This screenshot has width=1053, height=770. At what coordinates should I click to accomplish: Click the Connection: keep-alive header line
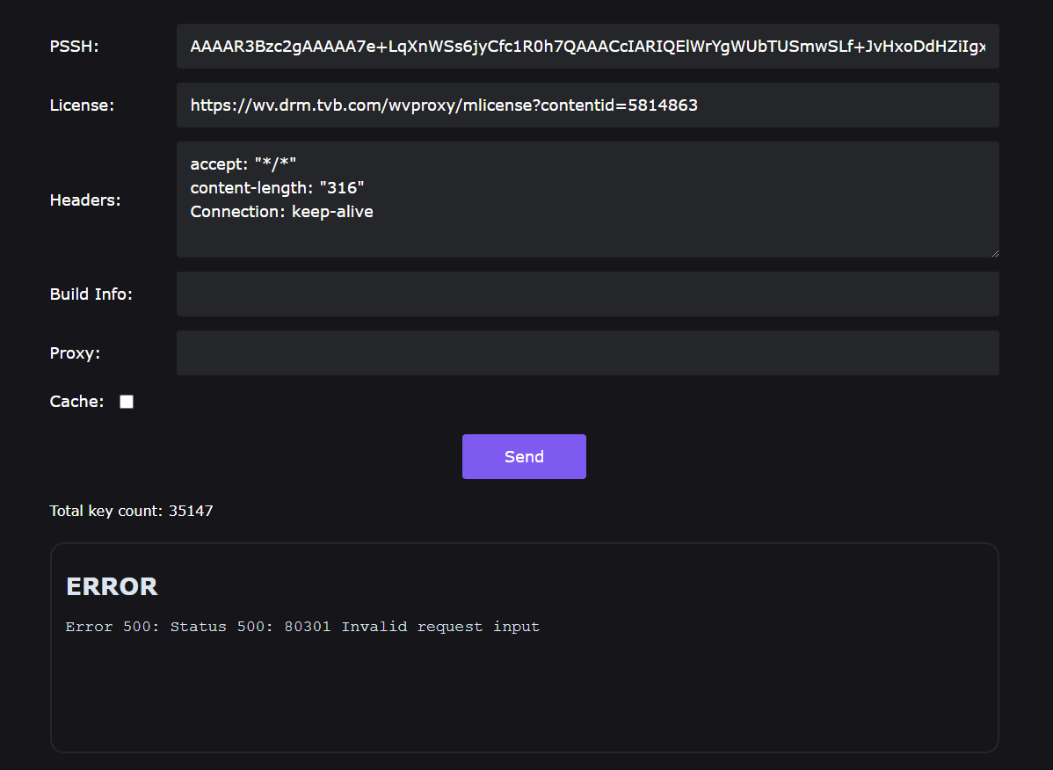pyautogui.click(x=281, y=212)
